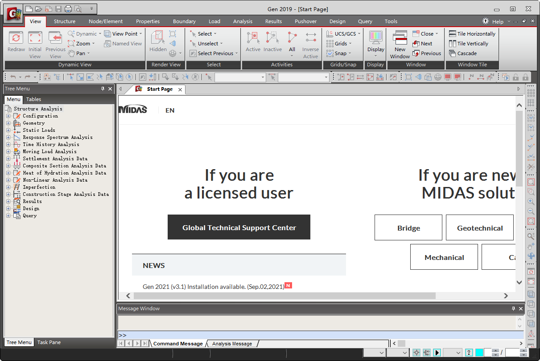540x361 pixels.
Task: Click the Initial View icon
Action: pos(35,38)
